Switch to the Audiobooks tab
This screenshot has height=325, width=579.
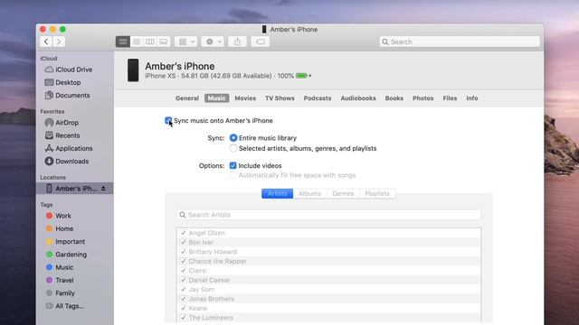click(358, 98)
